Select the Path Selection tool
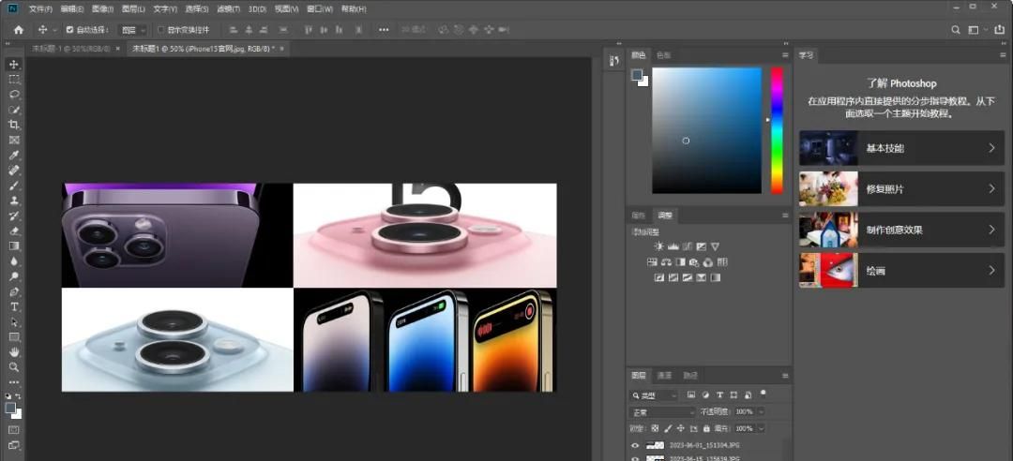 (13, 321)
